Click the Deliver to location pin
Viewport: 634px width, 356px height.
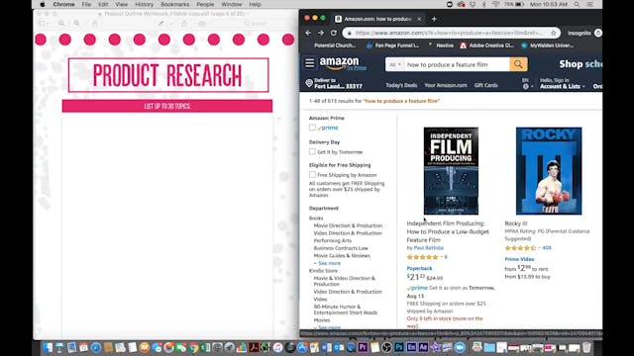pyautogui.click(x=309, y=83)
